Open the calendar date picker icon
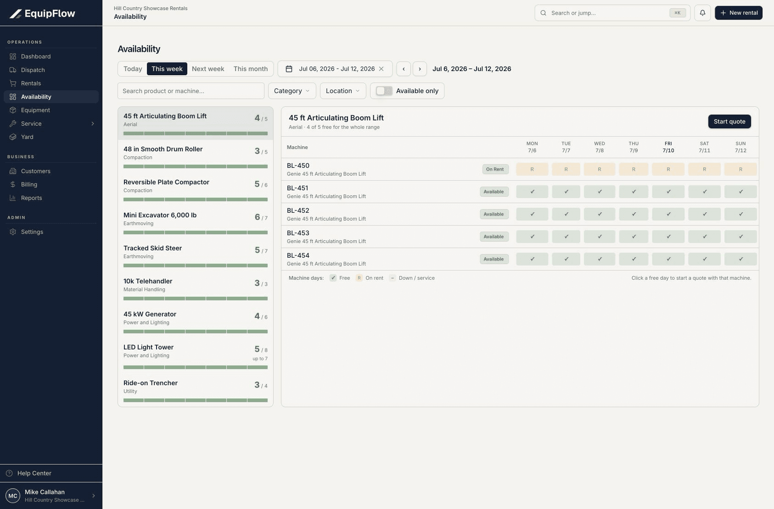 [x=289, y=69]
